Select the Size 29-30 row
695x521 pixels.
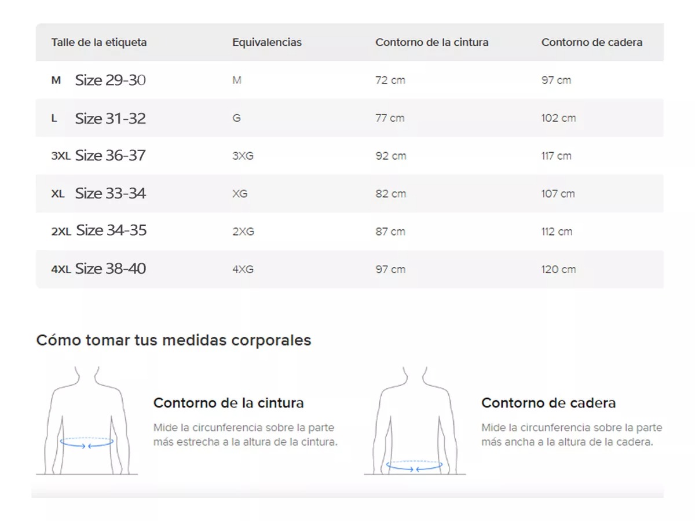(348, 80)
